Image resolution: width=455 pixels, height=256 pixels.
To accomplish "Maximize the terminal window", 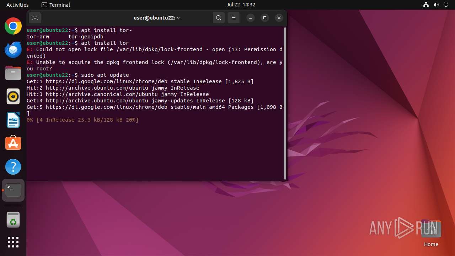I will tap(265, 18).
